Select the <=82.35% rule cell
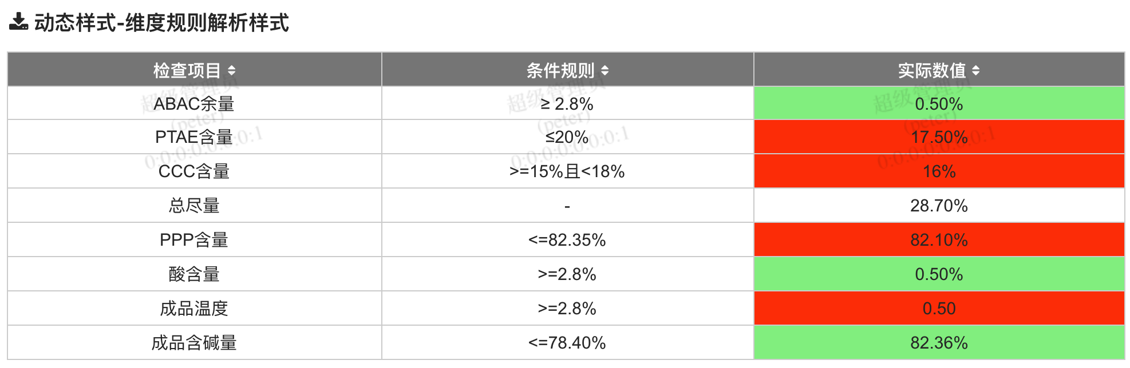 click(x=567, y=240)
